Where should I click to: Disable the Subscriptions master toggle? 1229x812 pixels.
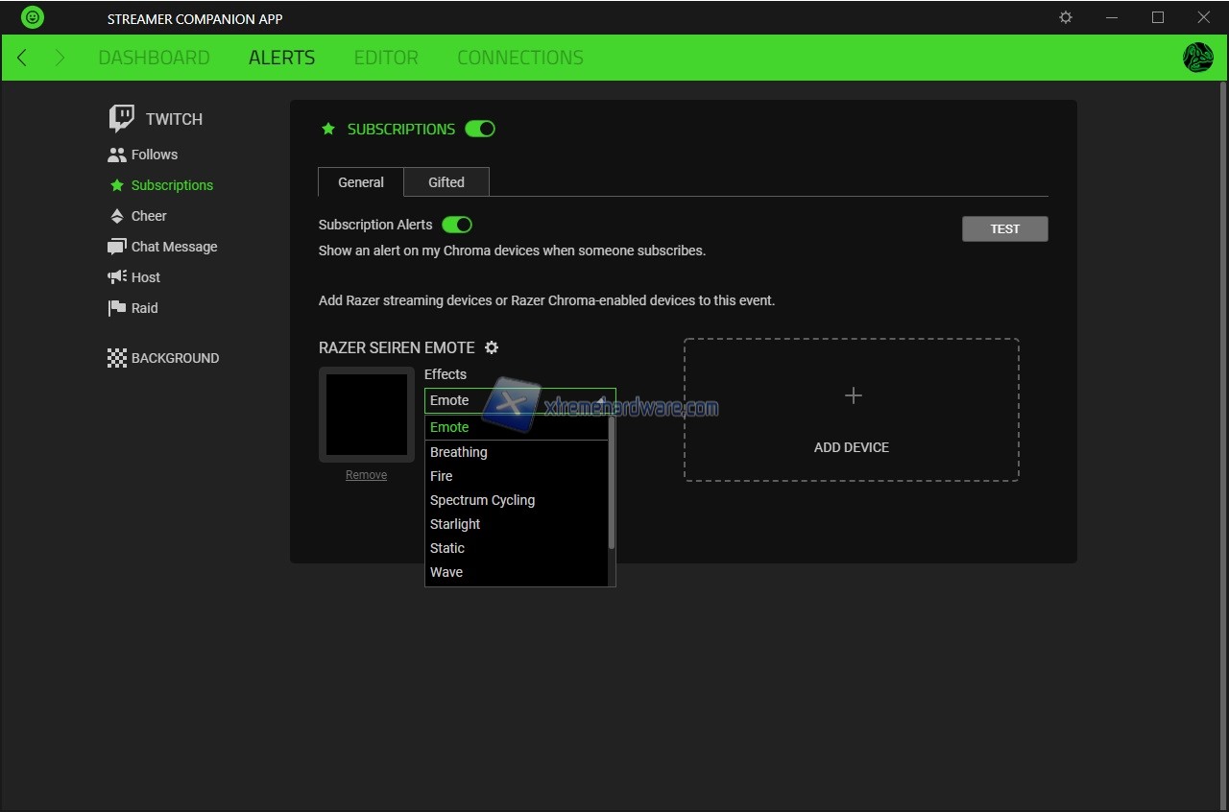click(480, 129)
